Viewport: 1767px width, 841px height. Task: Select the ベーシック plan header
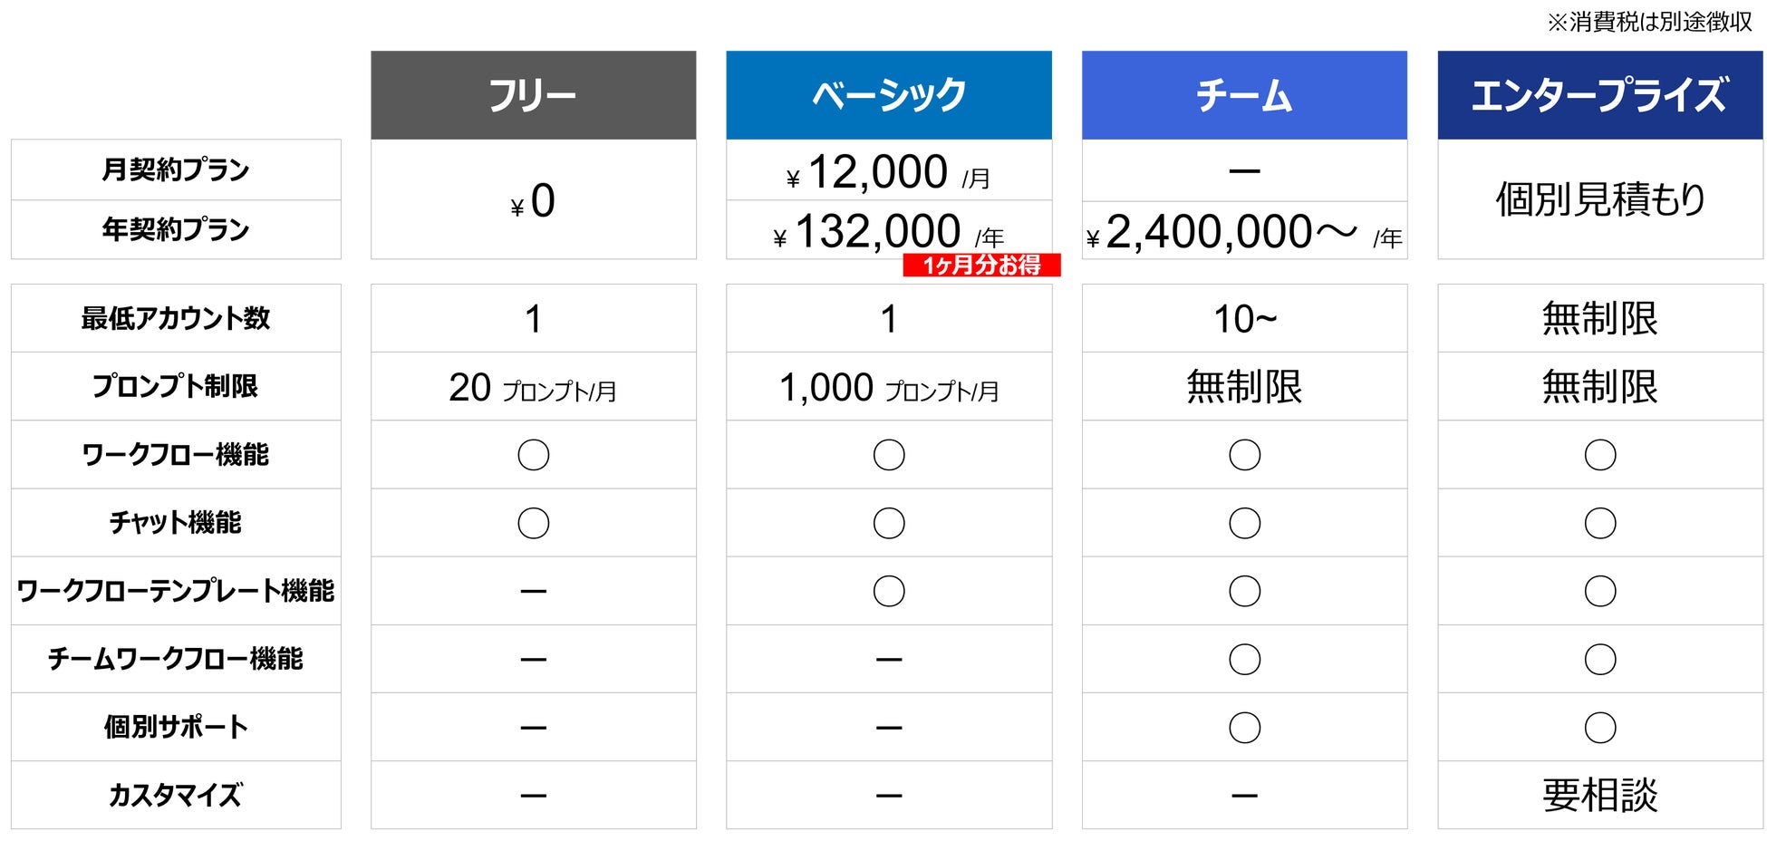888,95
